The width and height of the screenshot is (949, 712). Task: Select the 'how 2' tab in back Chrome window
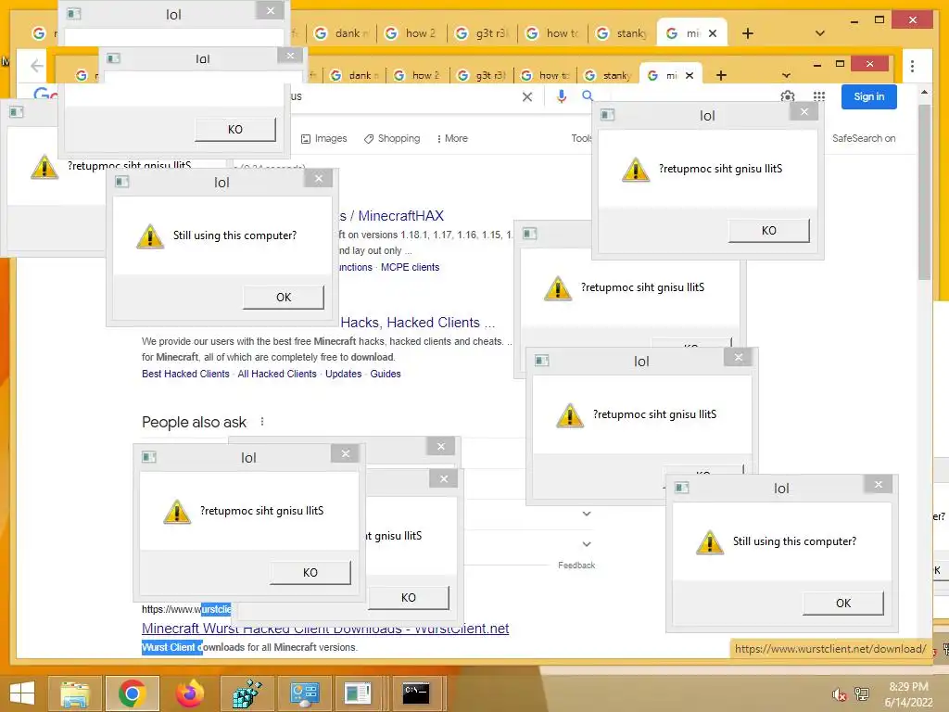pyautogui.click(x=412, y=33)
